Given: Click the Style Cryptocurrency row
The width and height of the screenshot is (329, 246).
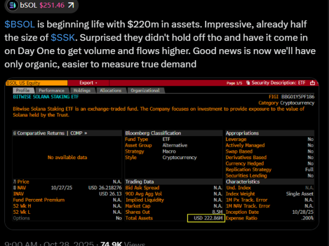Looking at the screenshot, I should [173, 157].
